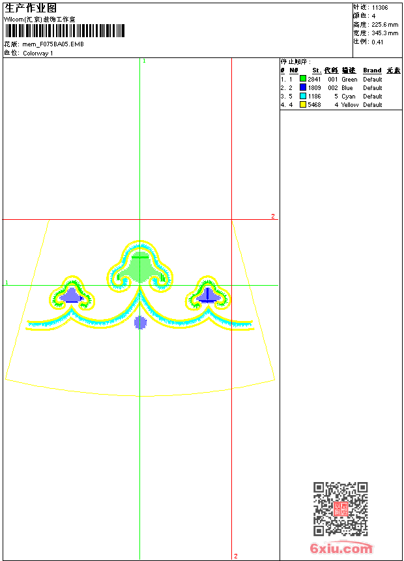Click the St. column header

pos(317,70)
